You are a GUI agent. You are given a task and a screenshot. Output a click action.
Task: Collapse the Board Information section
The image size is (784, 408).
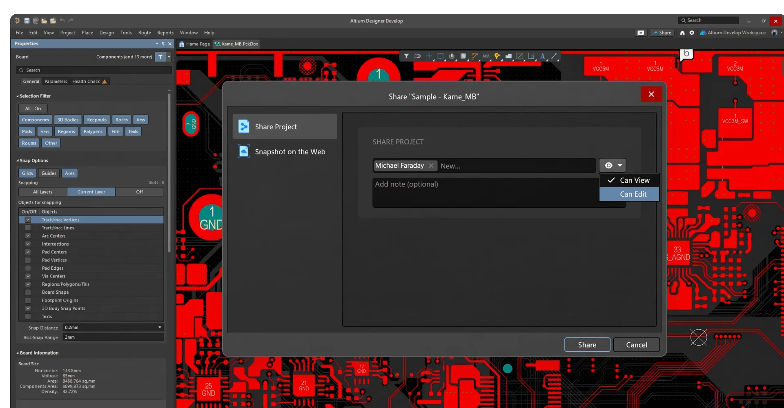(x=18, y=353)
